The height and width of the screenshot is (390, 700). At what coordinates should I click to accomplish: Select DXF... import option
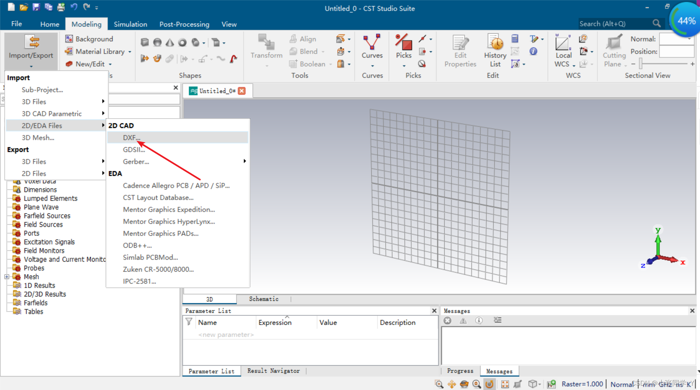point(178,137)
